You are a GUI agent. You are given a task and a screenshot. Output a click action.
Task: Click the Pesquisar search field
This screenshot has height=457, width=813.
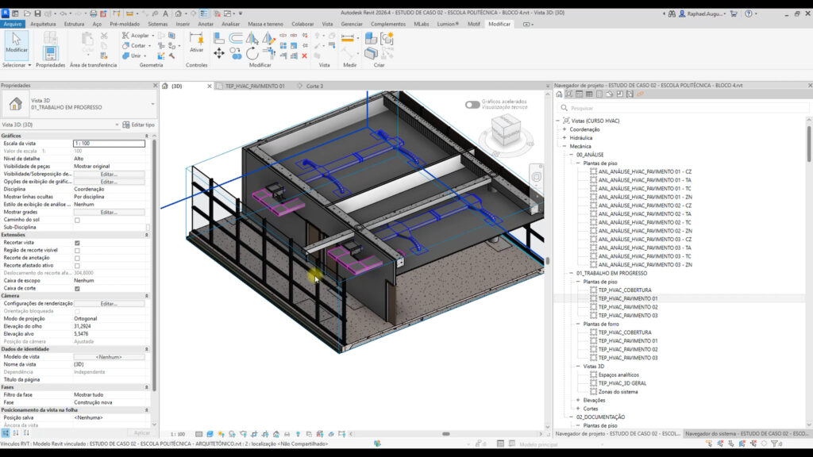click(684, 108)
